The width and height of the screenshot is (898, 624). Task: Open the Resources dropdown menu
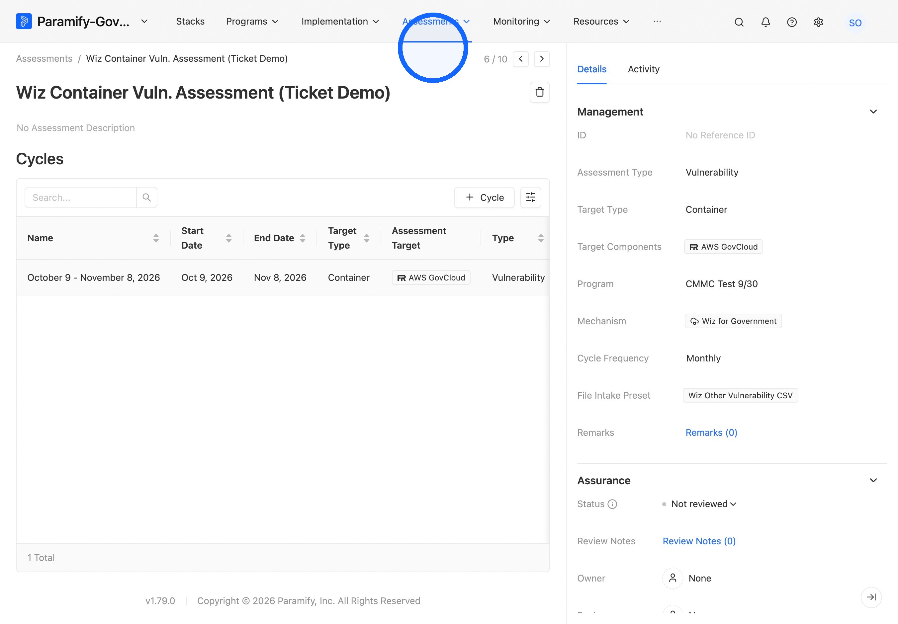(x=601, y=22)
